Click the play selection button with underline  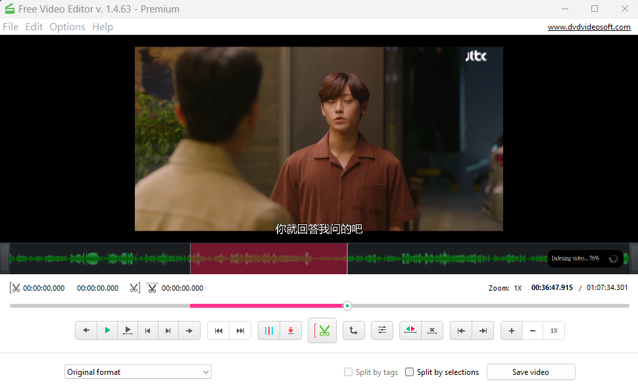128,330
